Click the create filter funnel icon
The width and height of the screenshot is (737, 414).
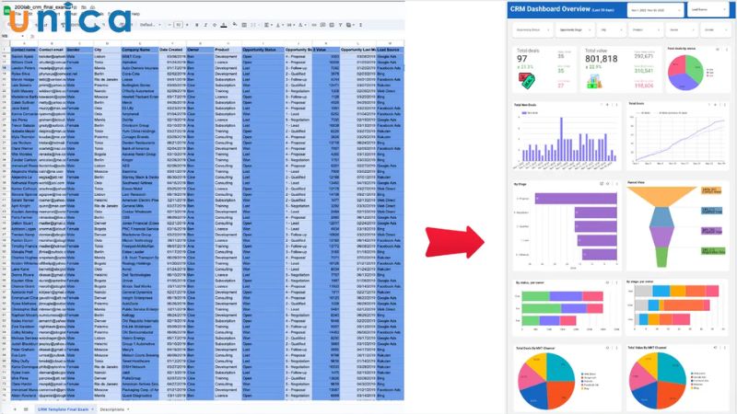(x=340, y=25)
